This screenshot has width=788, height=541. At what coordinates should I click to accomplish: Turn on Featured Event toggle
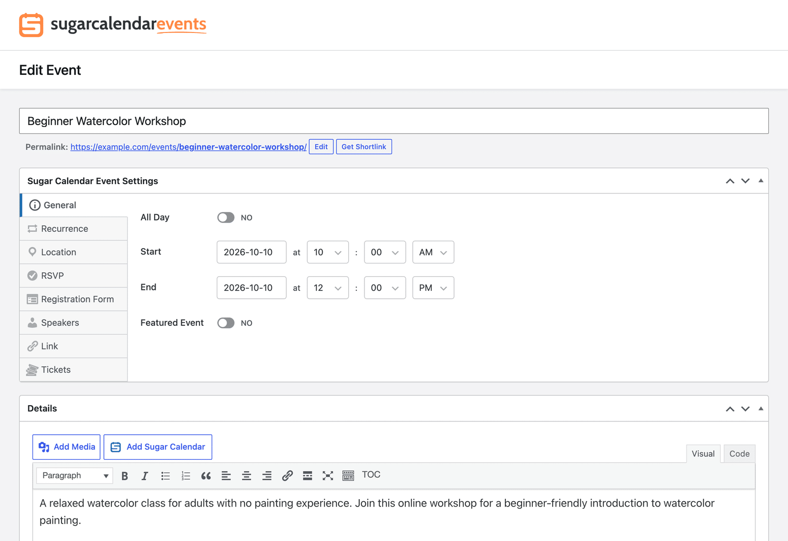[226, 323]
